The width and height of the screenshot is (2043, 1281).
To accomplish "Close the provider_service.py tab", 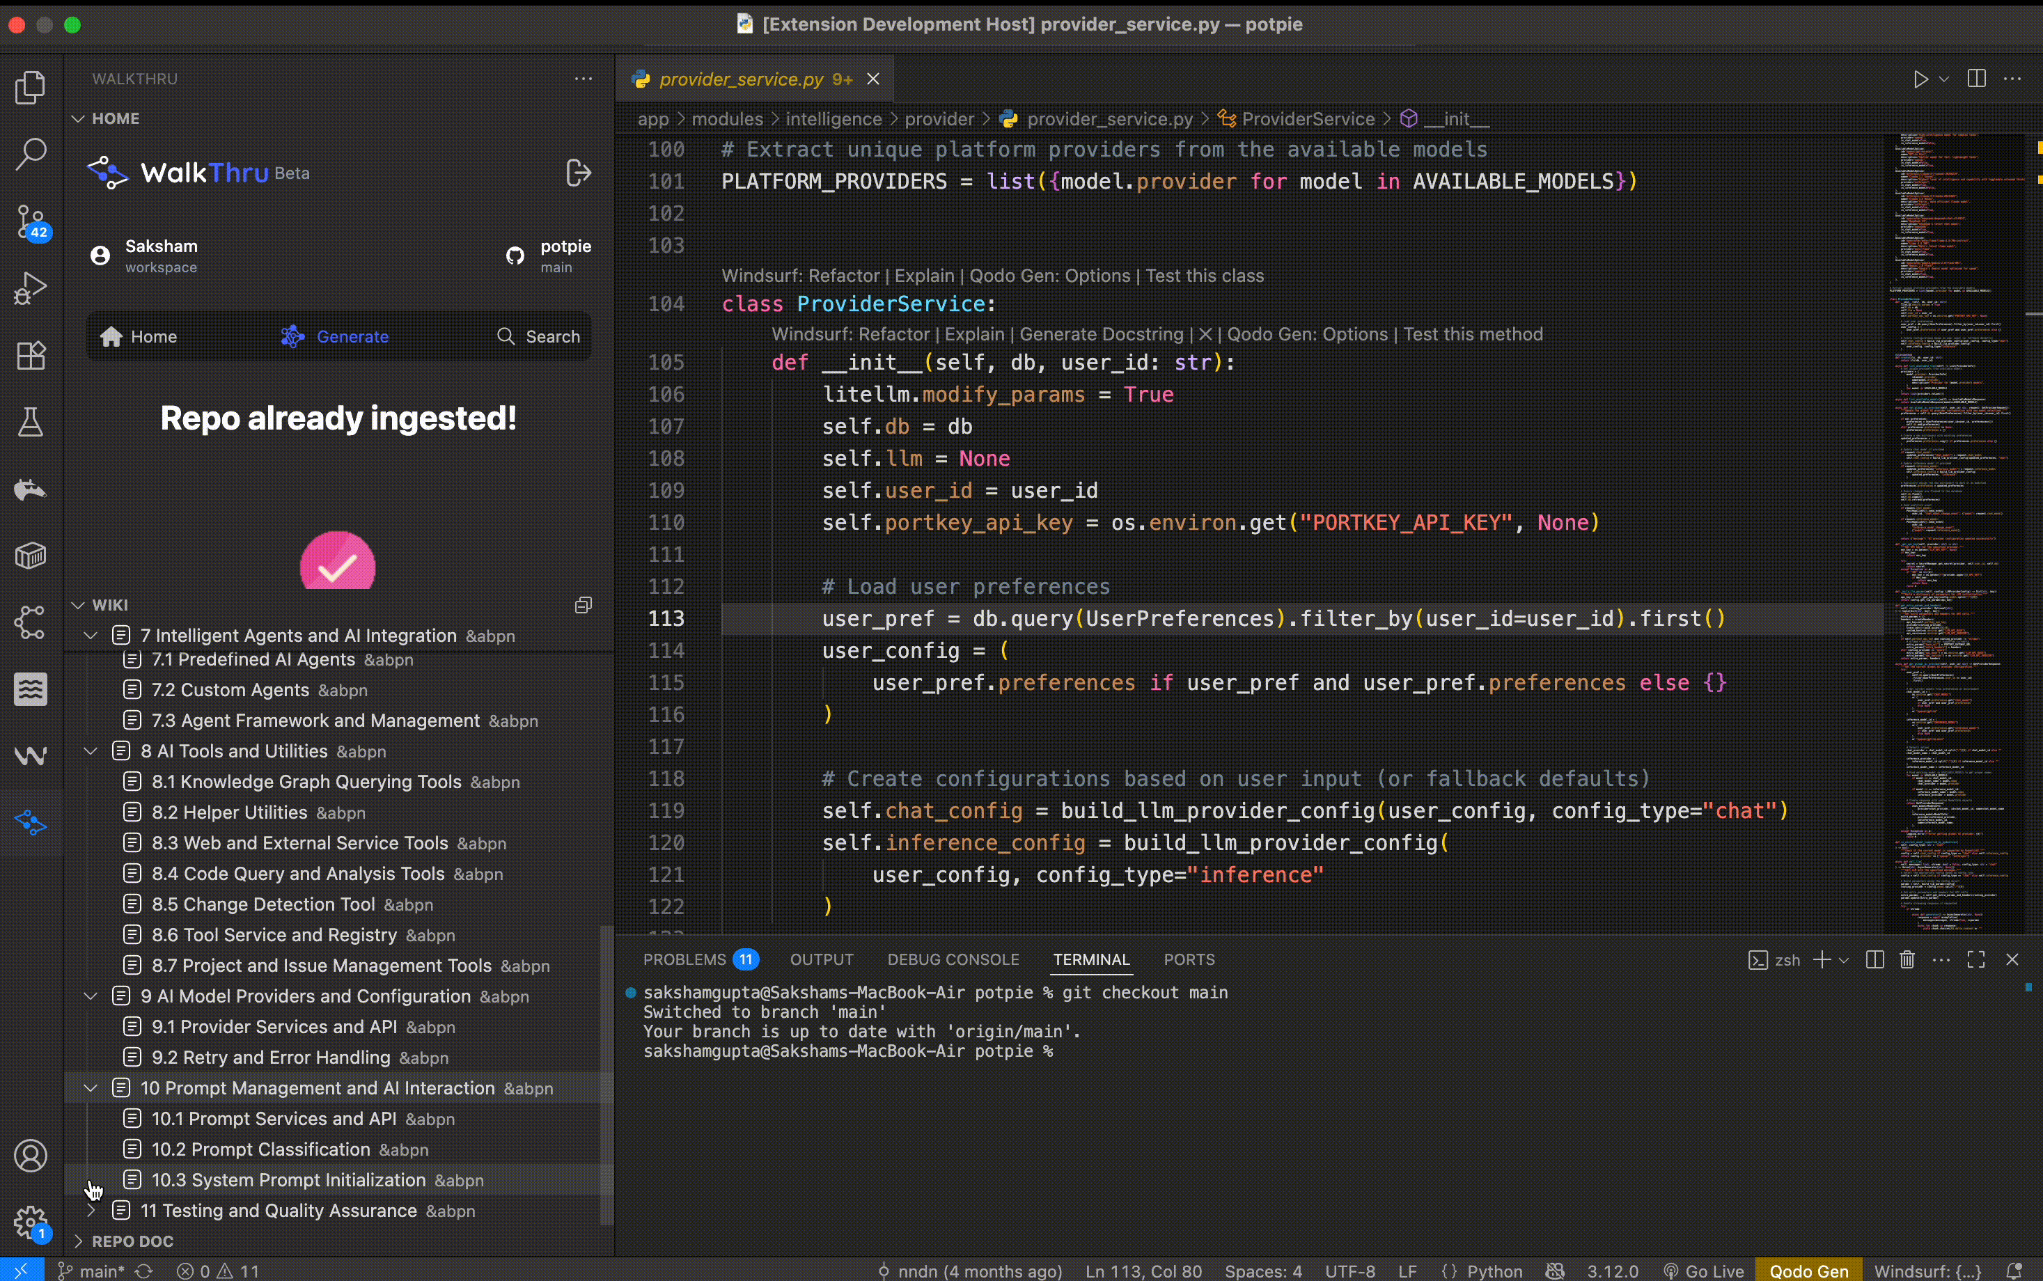I will (x=874, y=79).
